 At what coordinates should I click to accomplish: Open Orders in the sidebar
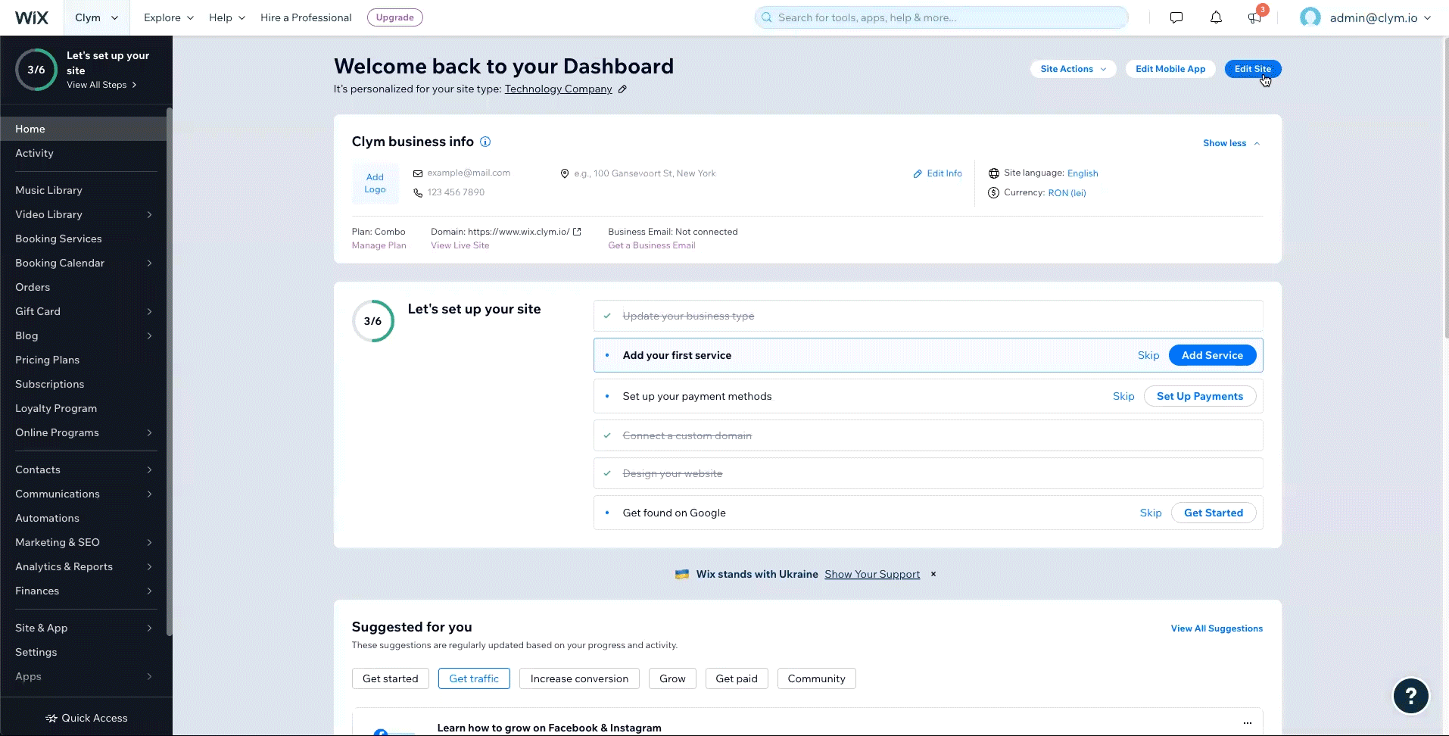click(x=83, y=287)
